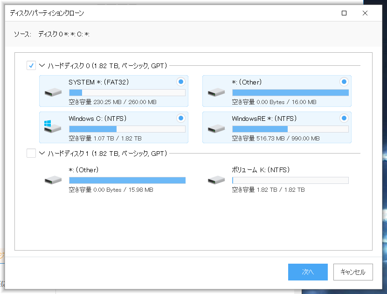
Task: Click the 'ハードディスク 1 (1.82 TB, ベーシック, GPT)' header text
Action: pos(107,154)
